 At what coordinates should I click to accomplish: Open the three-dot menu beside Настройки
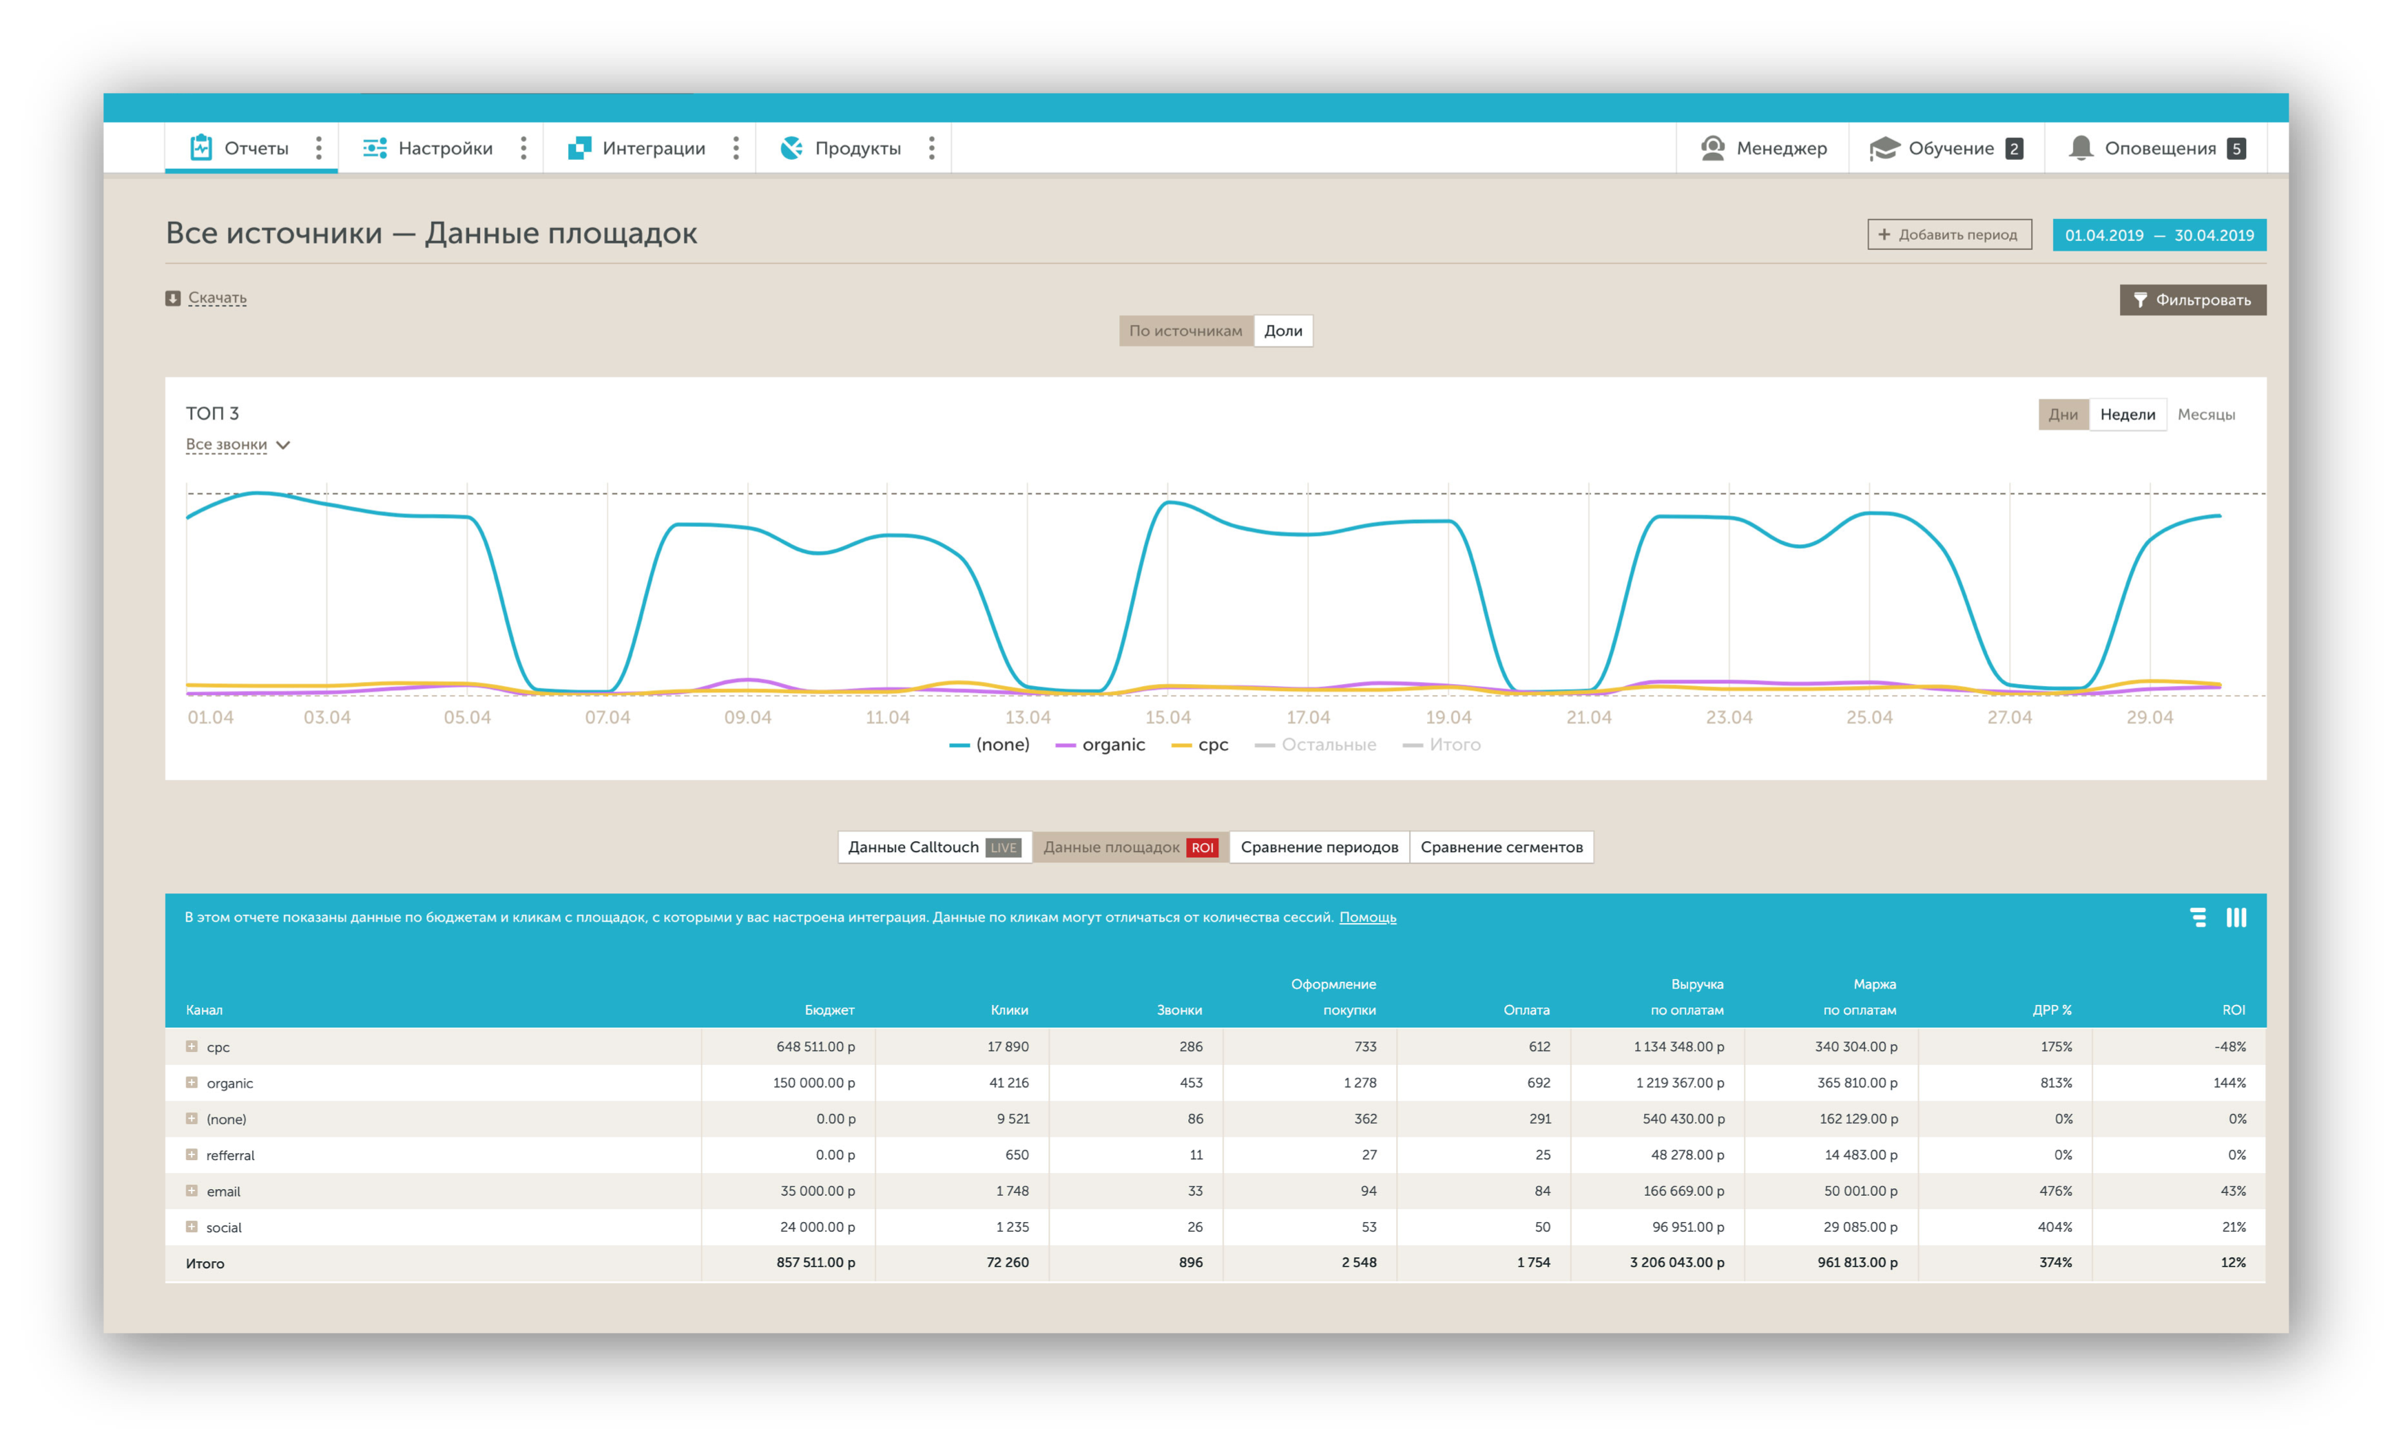pos(523,148)
